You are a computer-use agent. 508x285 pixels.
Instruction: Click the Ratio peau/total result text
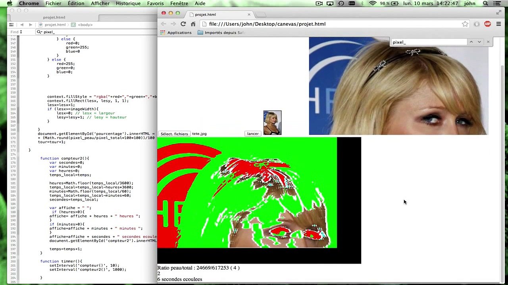(x=198, y=268)
